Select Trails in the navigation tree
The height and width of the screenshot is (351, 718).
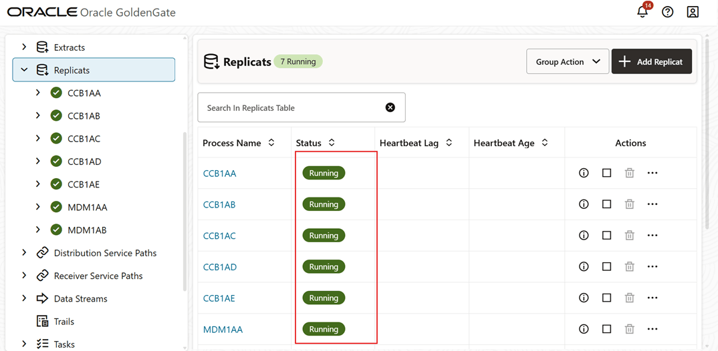click(64, 321)
